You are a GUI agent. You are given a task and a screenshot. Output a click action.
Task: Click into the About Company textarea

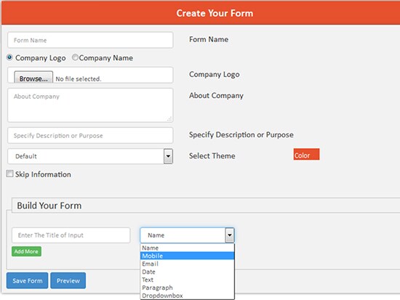[90, 105]
